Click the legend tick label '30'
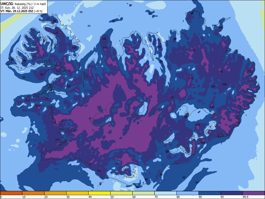The width and height of the screenshot is (265, 199). click(68, 197)
